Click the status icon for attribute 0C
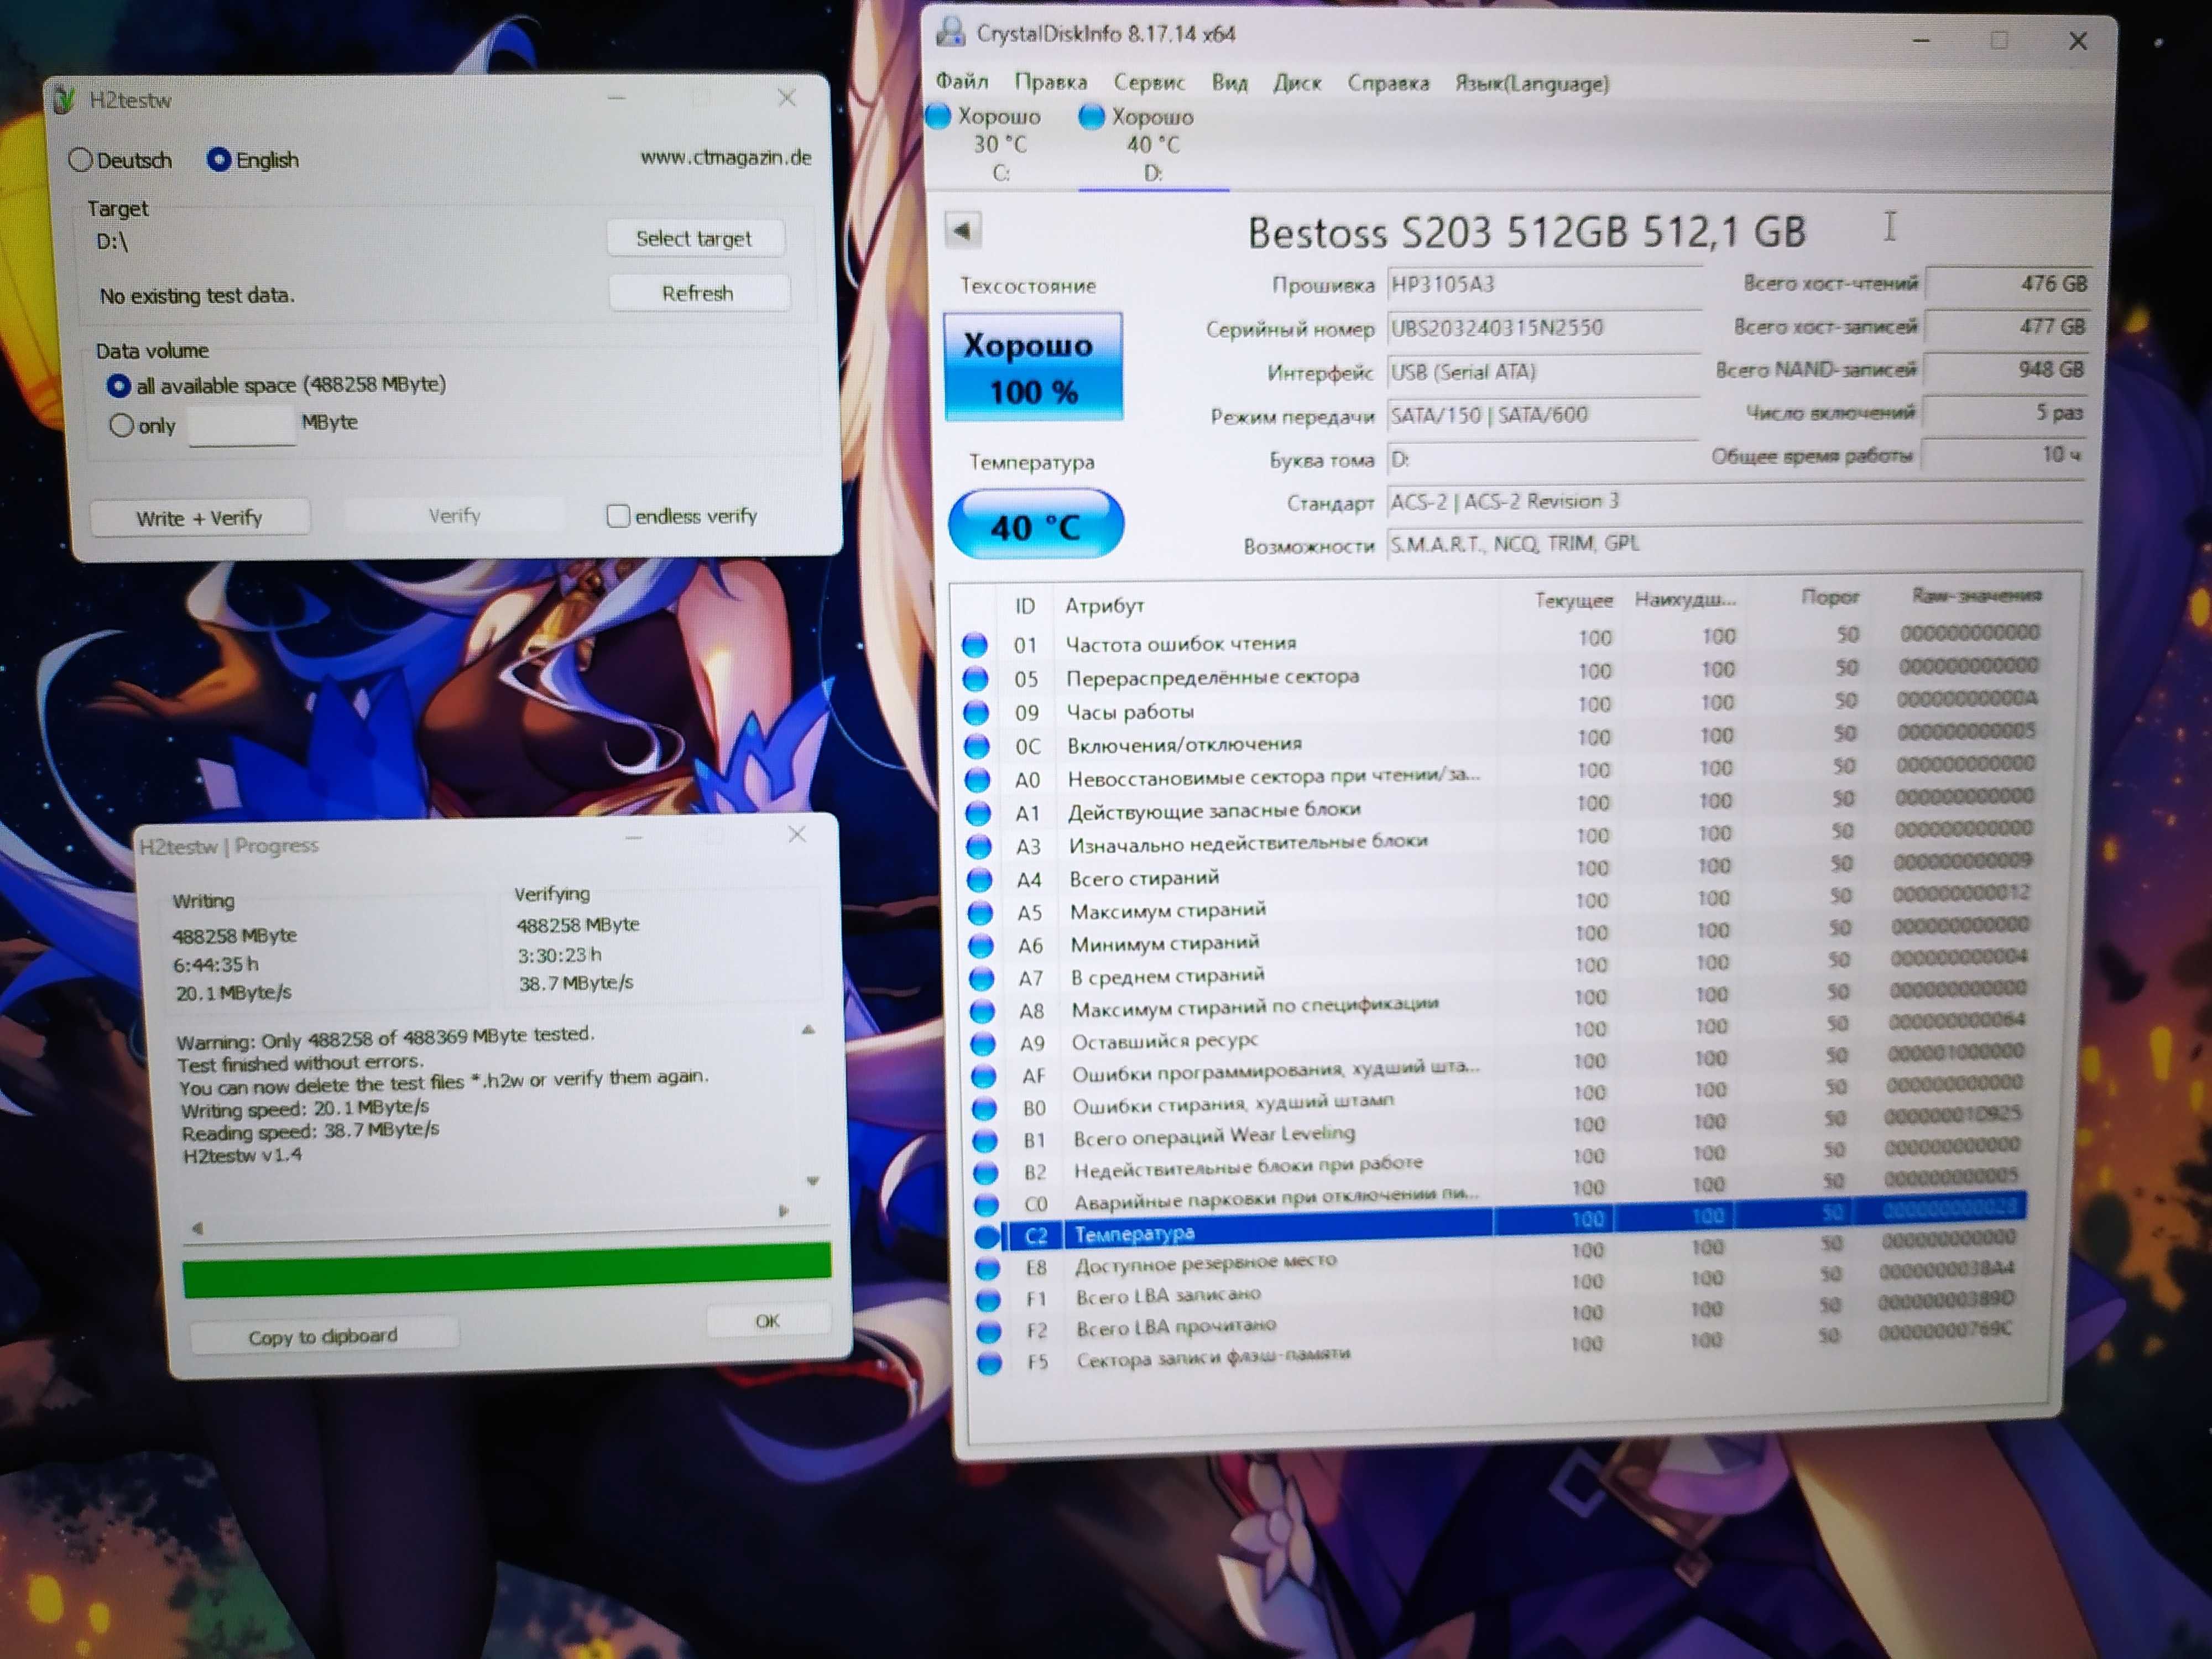The image size is (2212, 1659). coord(976,747)
